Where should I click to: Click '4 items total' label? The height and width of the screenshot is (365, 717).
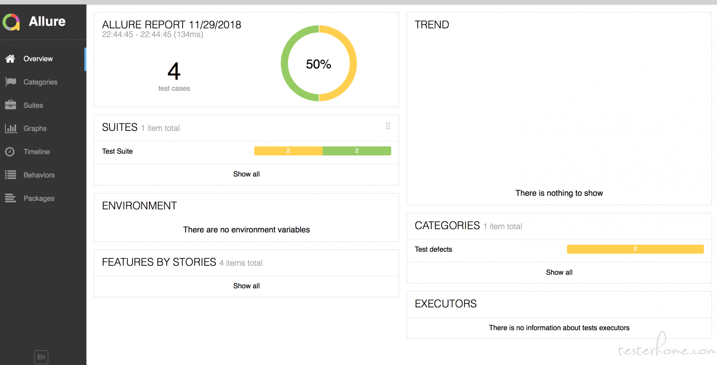[241, 263]
